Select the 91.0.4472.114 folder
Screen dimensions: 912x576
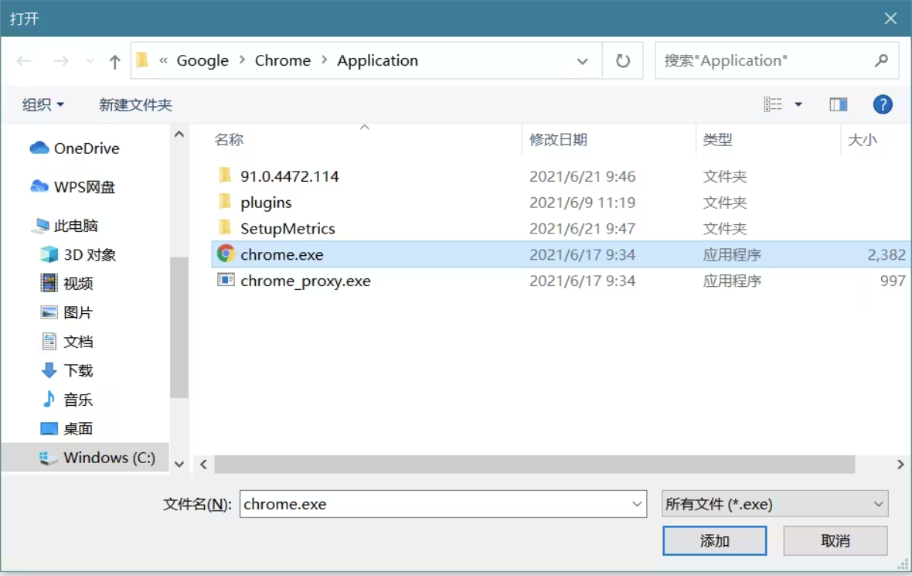[x=290, y=176]
